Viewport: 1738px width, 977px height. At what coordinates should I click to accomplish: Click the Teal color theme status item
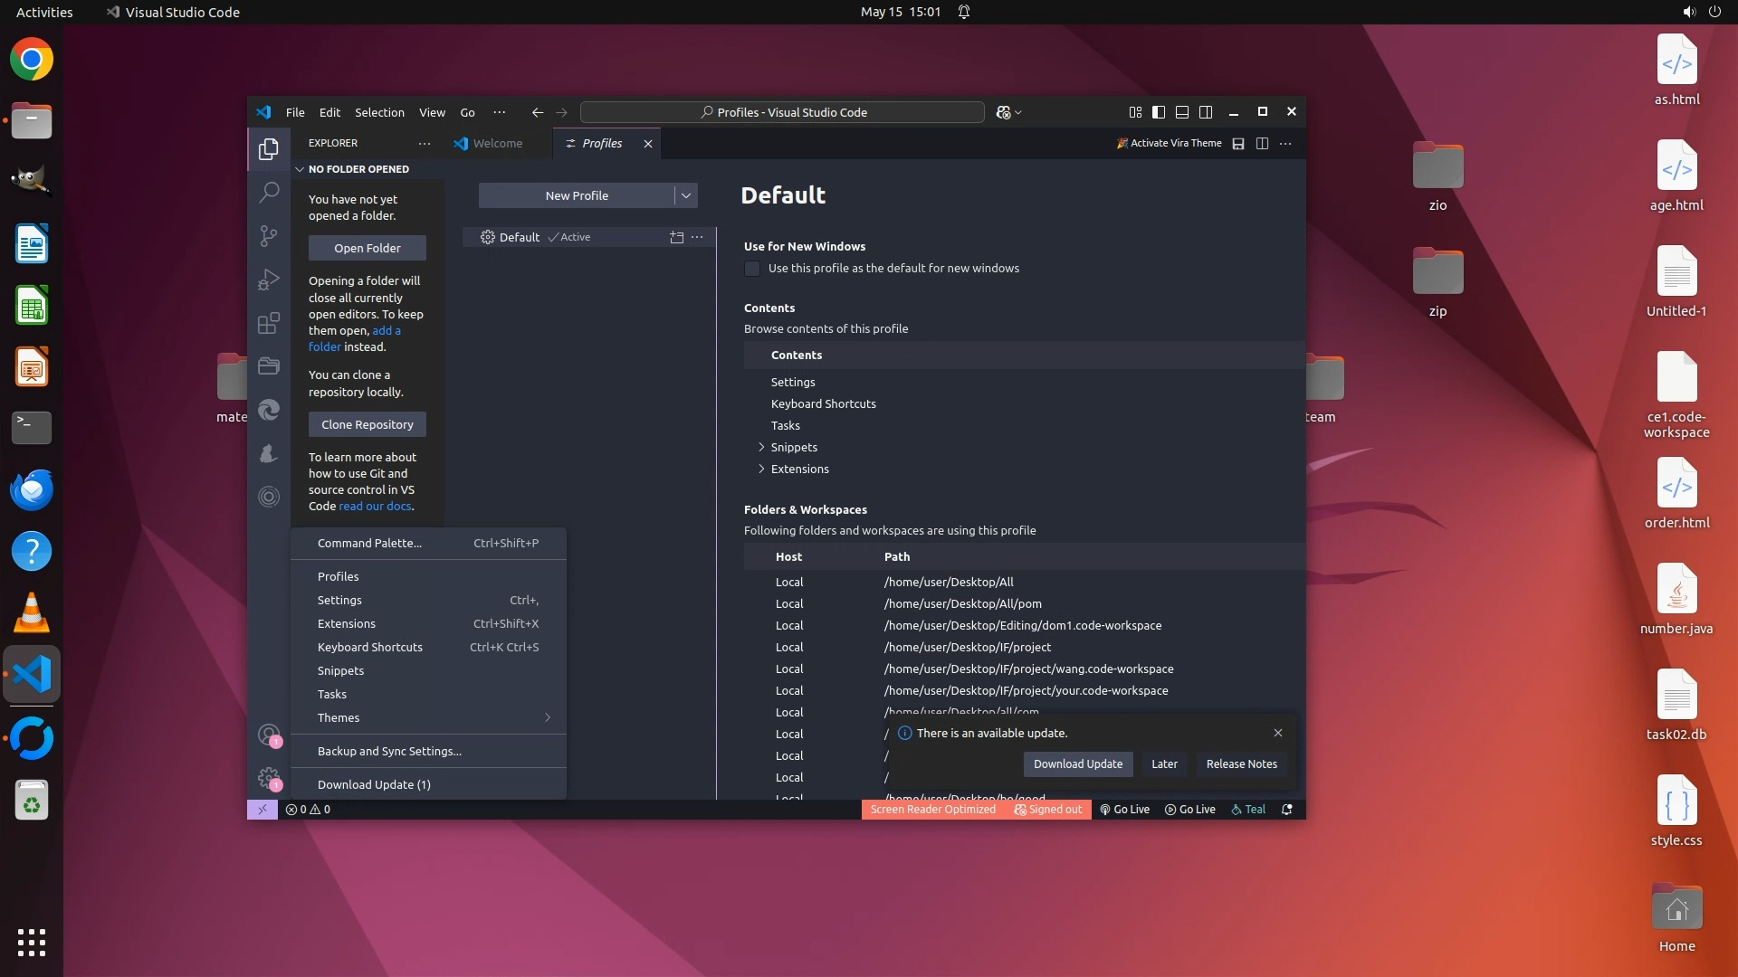(1248, 810)
